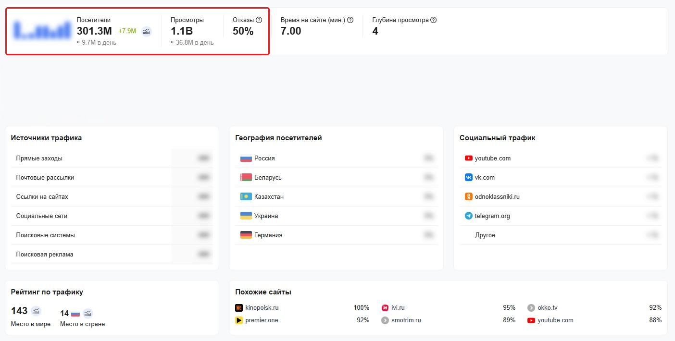The image size is (675, 341).
Task: Open smotrim.ru similar site link
Action: pyautogui.click(x=406, y=320)
